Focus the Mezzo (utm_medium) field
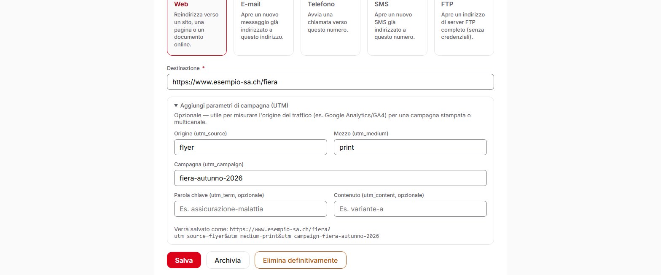The width and height of the screenshot is (661, 275). tap(410, 147)
